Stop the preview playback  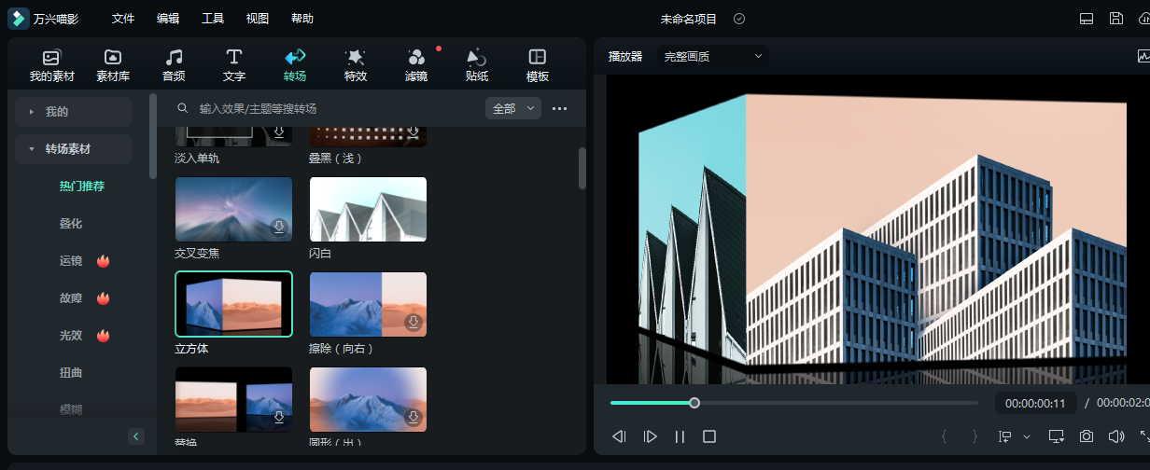pos(709,436)
